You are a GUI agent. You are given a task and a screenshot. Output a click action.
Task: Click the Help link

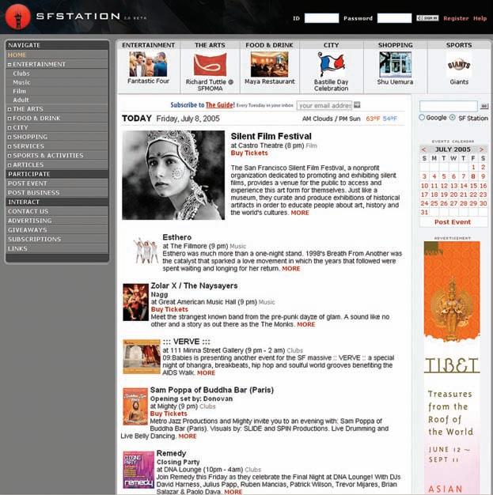coord(480,18)
